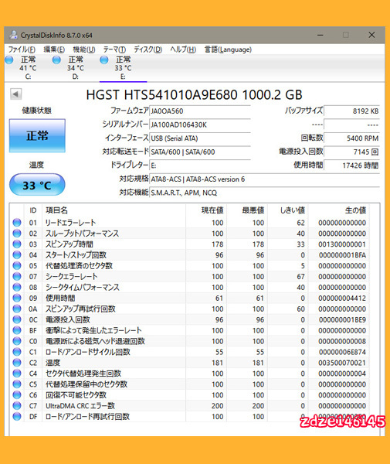This screenshot has width=390, height=464.
Task: Click the transfer mode field SATA/600
Action: [x=200, y=152]
